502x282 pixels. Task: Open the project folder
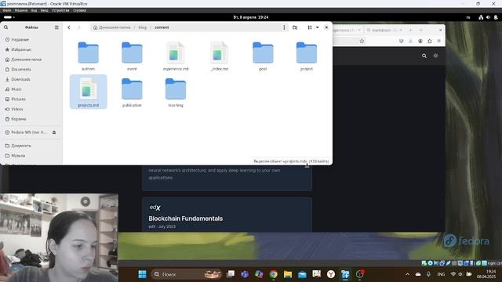coord(307,56)
